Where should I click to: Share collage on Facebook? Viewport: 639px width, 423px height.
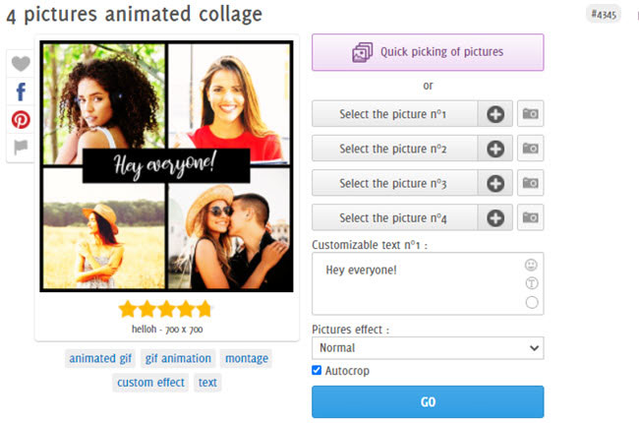click(21, 91)
